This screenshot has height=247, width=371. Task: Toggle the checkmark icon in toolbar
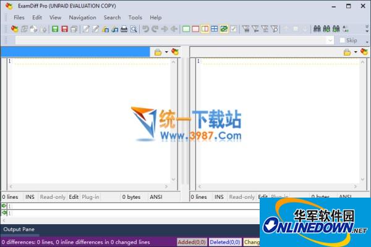[234, 29]
